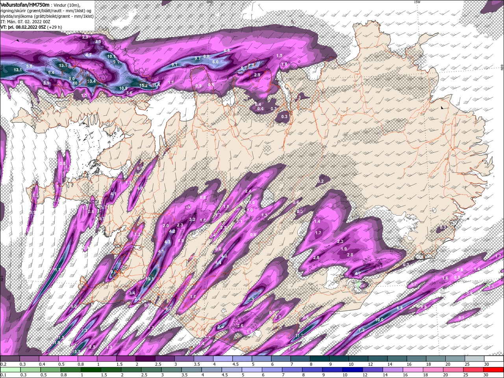504x378 pixels.
Task: Select the 10.0 value off the southeast coast
Action: point(379,320)
